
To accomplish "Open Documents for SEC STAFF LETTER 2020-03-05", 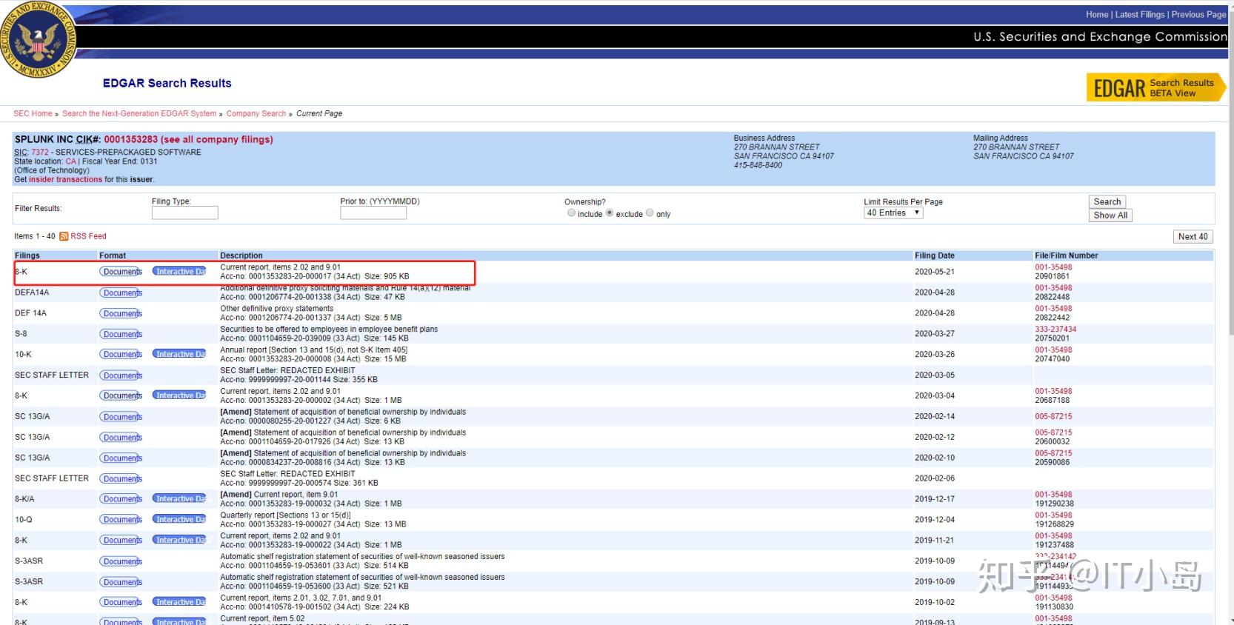I will pyautogui.click(x=121, y=375).
